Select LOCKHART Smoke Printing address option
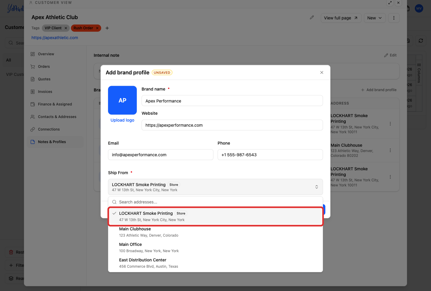431x291 pixels. pos(215,216)
